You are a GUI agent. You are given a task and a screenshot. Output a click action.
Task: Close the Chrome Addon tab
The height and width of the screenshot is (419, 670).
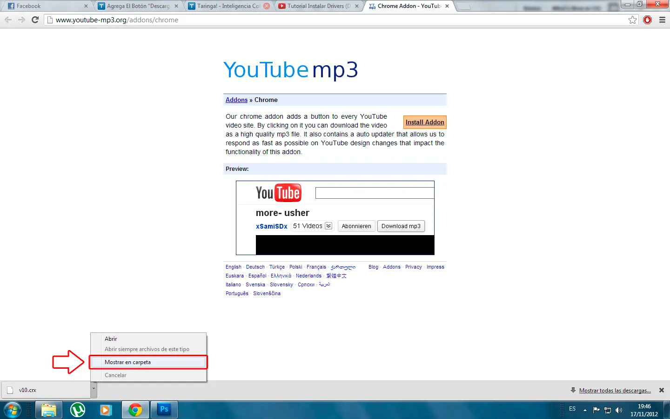tap(447, 6)
